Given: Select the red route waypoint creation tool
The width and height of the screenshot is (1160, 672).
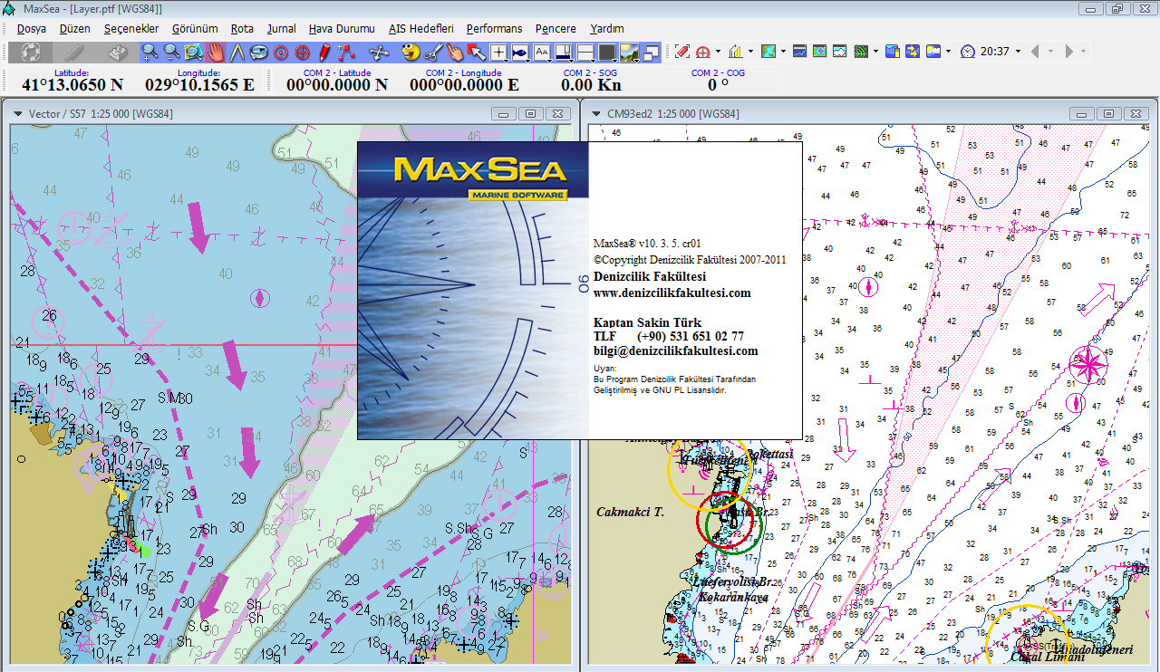Looking at the screenshot, I should 346,52.
